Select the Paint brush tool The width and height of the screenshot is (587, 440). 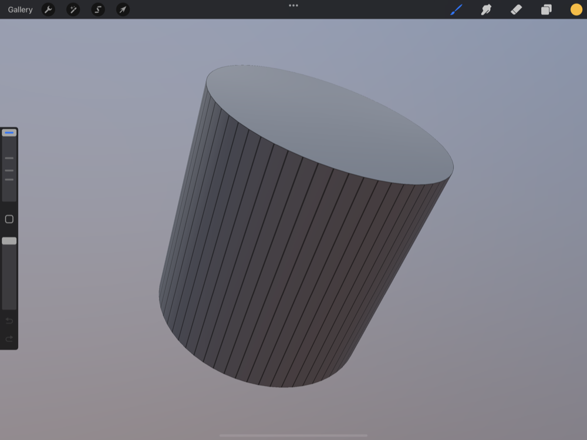456,10
